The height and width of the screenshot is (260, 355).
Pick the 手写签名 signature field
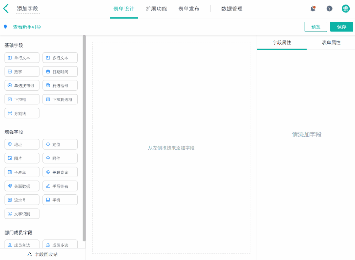(x=60, y=186)
